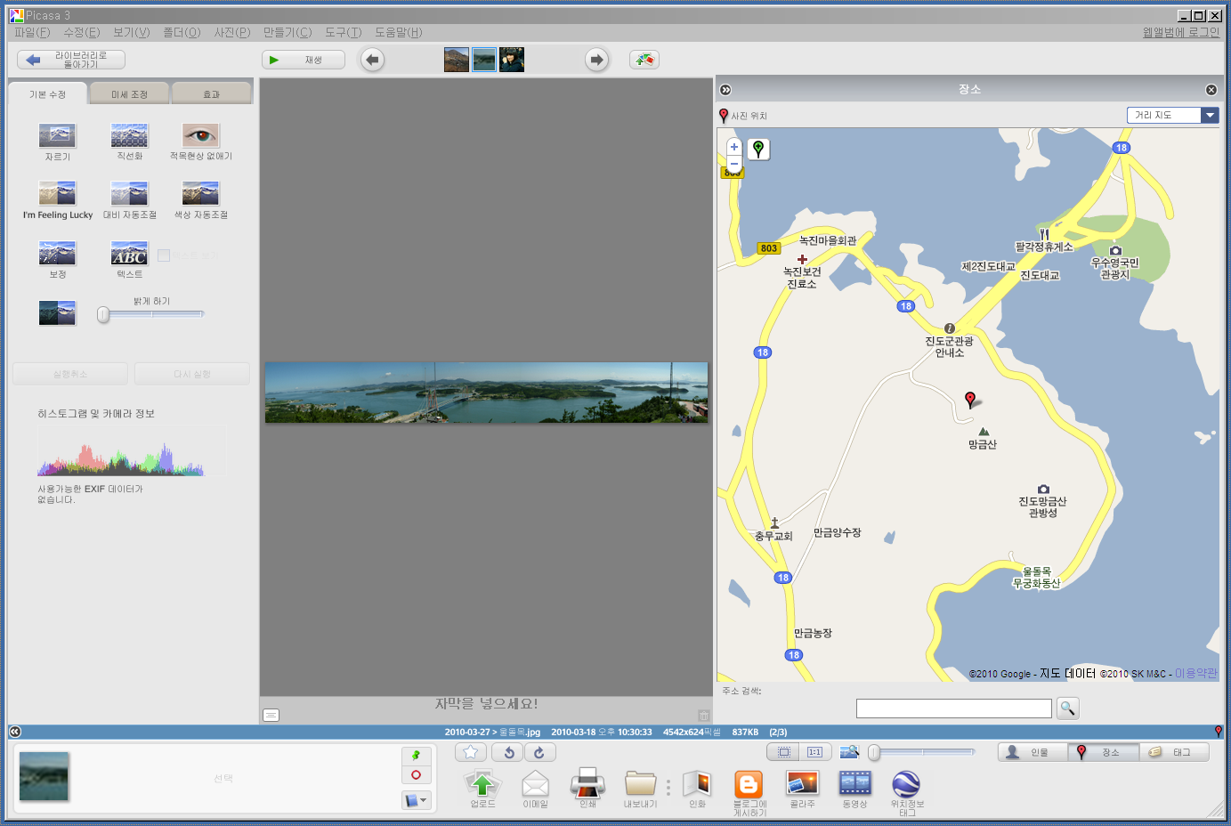The width and height of the screenshot is (1231, 826).
Task: Clear tray with red circle button
Action: click(x=416, y=775)
